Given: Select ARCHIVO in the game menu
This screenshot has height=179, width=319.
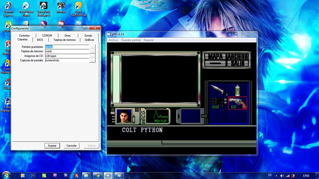Looking at the screenshot, I should [238, 56].
